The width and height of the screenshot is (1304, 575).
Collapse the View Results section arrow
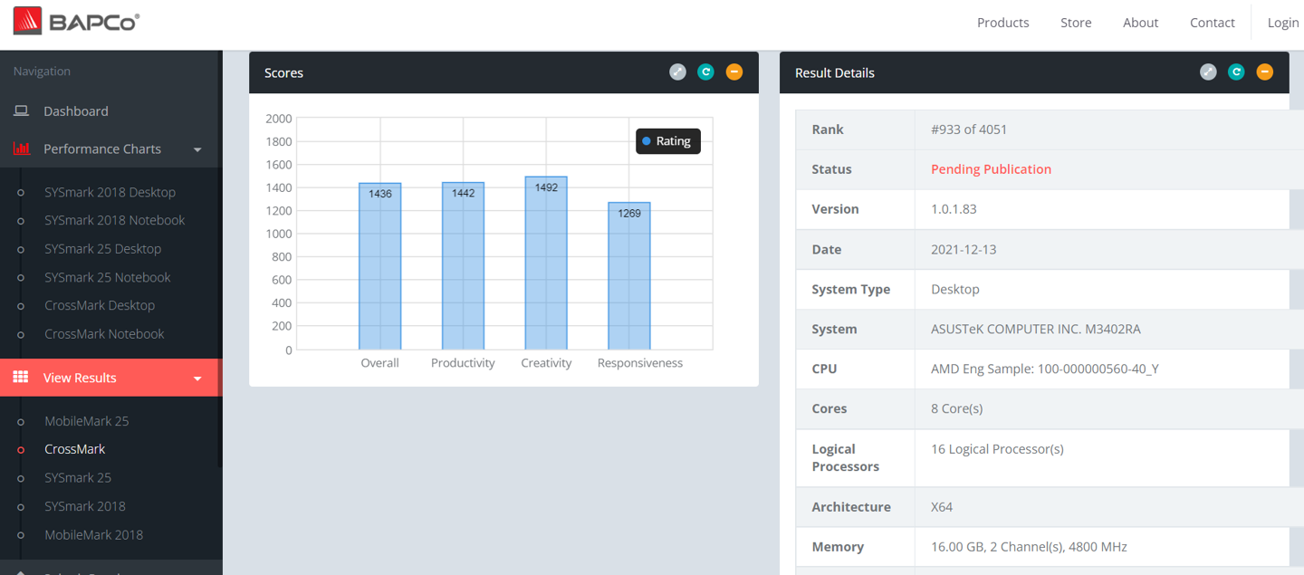click(x=197, y=379)
